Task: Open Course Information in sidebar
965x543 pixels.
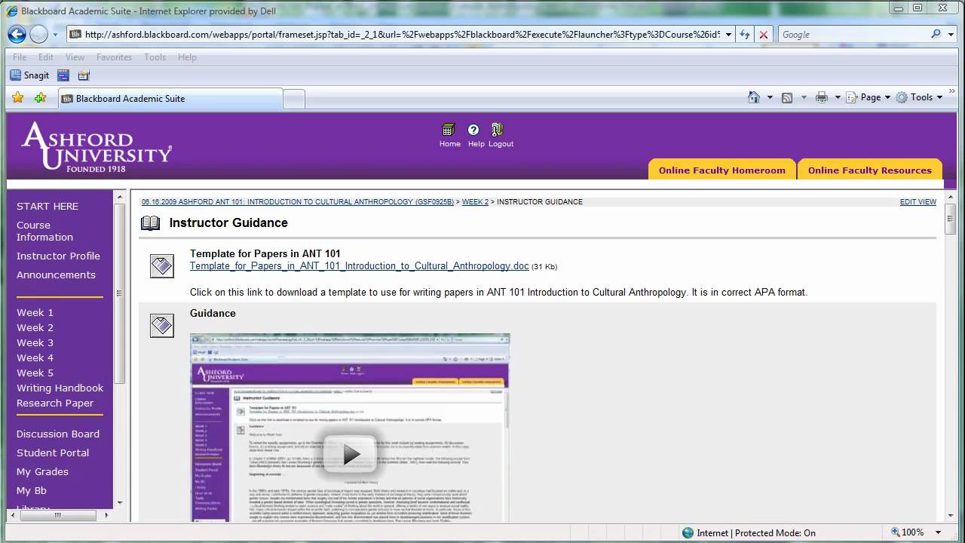Action: [x=44, y=231]
